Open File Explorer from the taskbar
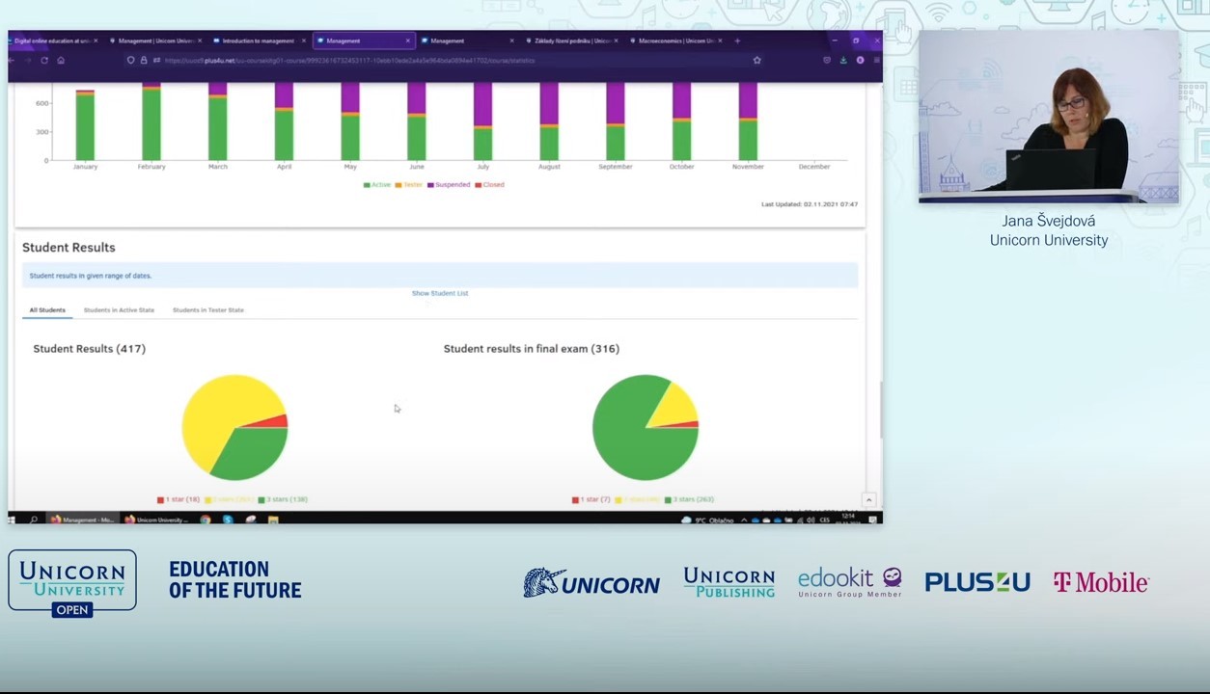This screenshot has width=1210, height=694. click(273, 520)
